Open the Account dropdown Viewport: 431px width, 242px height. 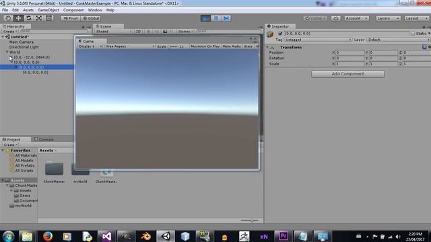[x=356, y=18]
